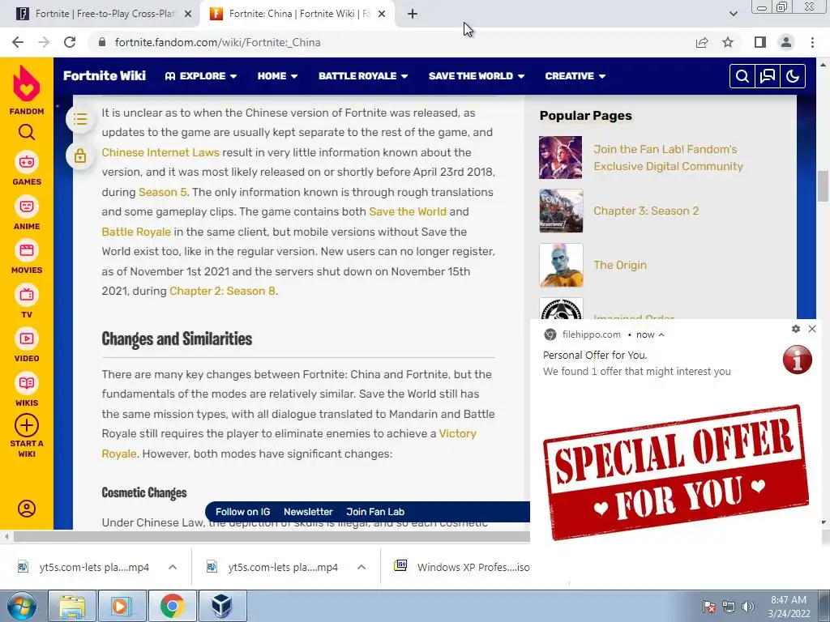Click the Special Offer For You banner
Image resolution: width=830 pixels, height=622 pixels.
(x=675, y=472)
